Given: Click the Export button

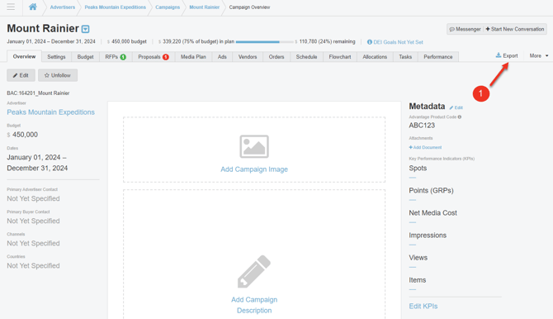Looking at the screenshot, I should 507,56.
